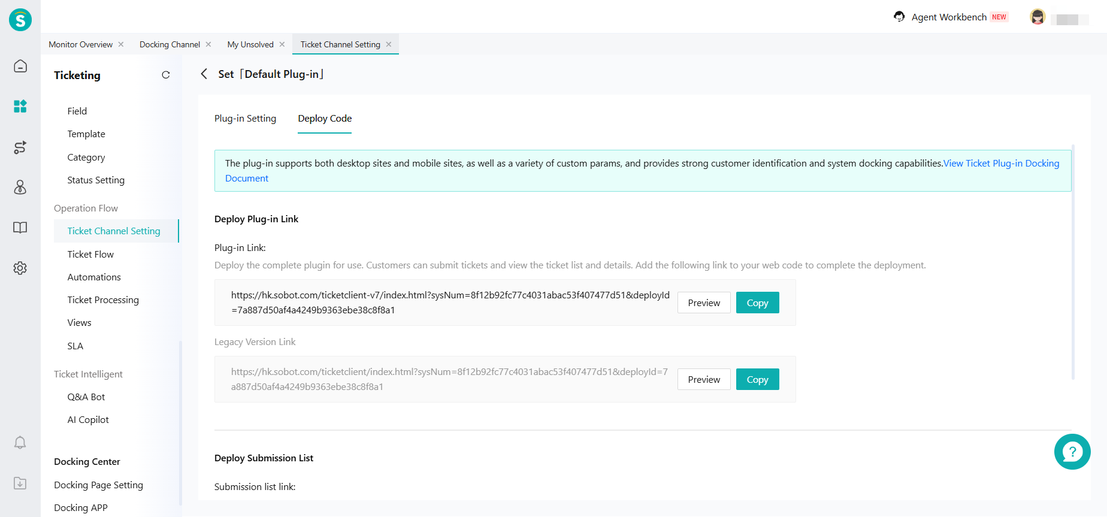
Task: Refresh the Ticketing menu
Action: 166,75
